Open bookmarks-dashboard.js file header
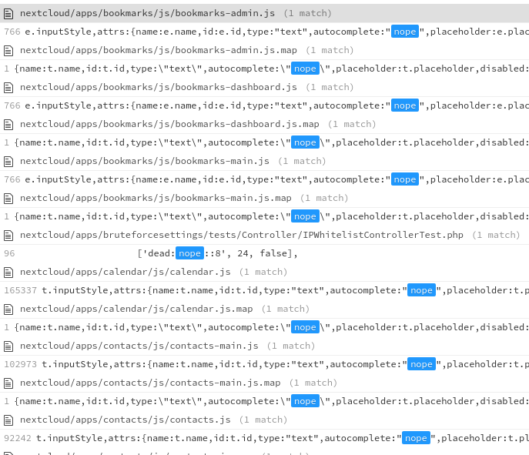This screenshot has width=529, height=455. click(265, 87)
